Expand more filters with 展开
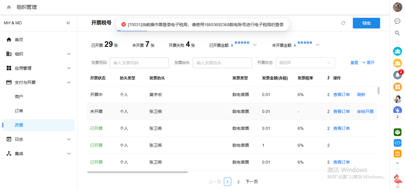The image size is (405, 190). coord(369,63)
